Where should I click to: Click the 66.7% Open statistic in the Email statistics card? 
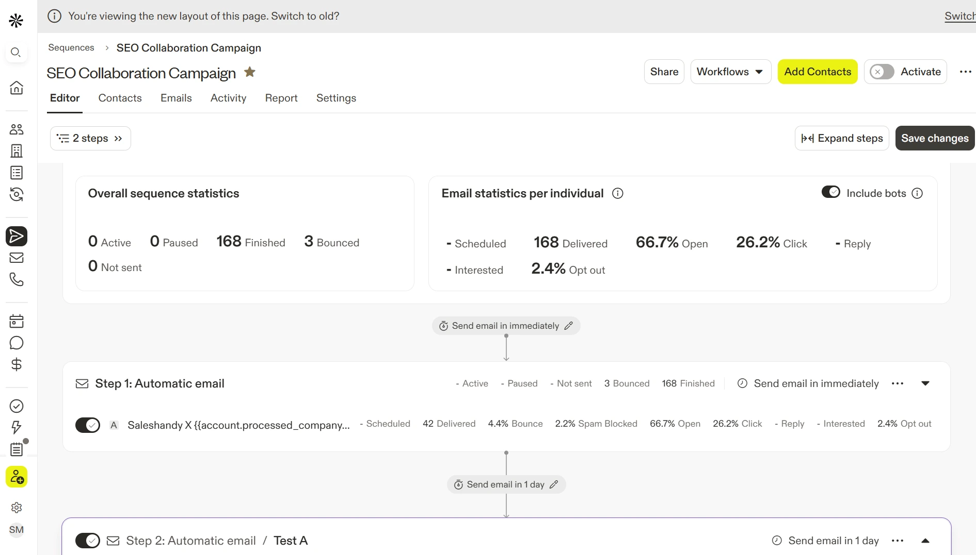[671, 243]
